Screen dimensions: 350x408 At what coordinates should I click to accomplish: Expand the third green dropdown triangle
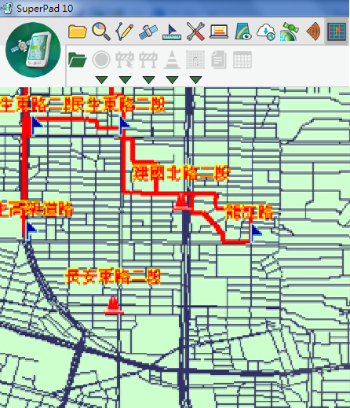pos(149,80)
